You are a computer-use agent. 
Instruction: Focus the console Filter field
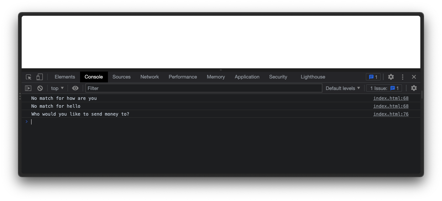pos(204,88)
